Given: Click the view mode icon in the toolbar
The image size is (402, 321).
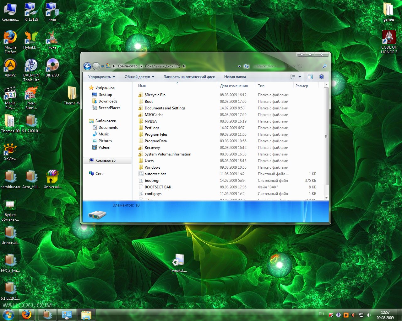Looking at the screenshot, I should [x=293, y=77].
